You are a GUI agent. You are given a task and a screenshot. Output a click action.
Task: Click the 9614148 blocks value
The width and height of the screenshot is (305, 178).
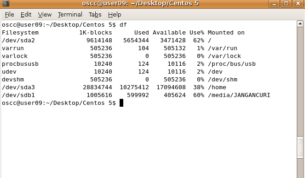[99, 40]
